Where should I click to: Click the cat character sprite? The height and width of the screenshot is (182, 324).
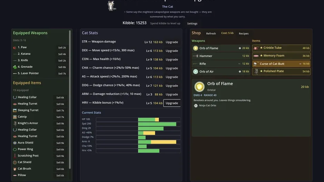112,6
